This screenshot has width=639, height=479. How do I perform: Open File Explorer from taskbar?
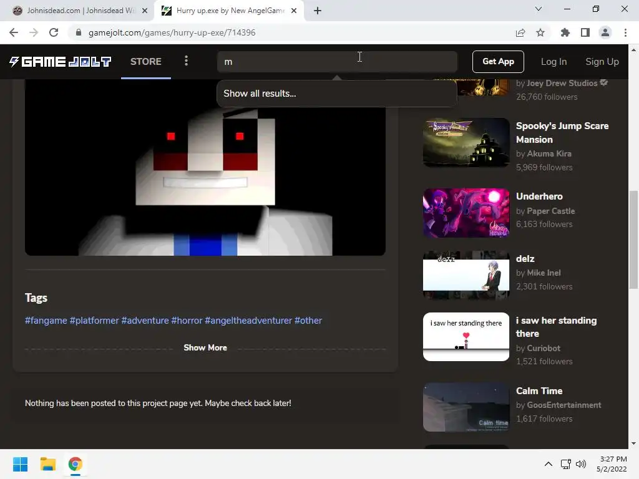(x=47, y=464)
